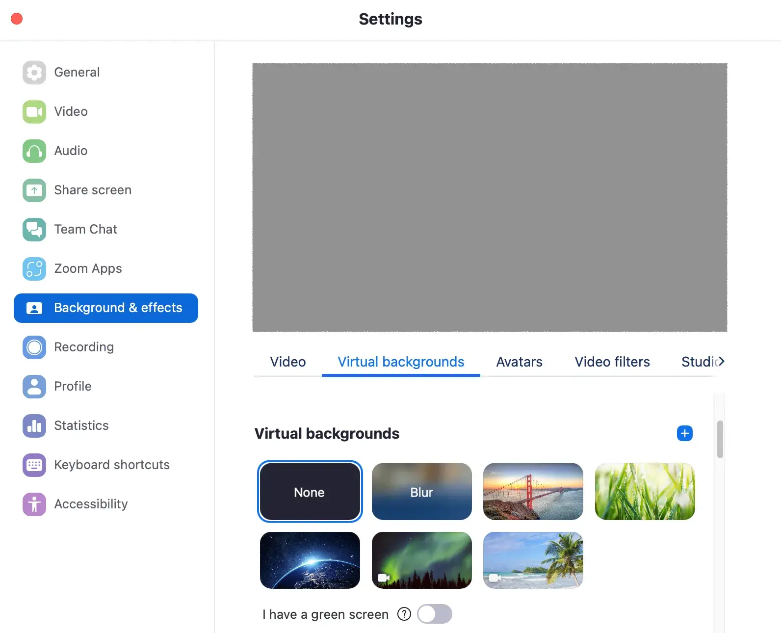781x633 pixels.
Task: Select the None background option
Action: tap(310, 492)
